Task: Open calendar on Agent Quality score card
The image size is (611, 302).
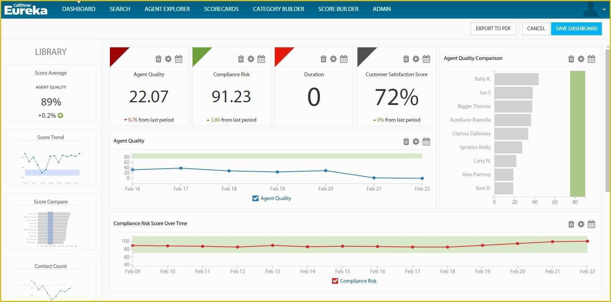Action: click(x=179, y=59)
